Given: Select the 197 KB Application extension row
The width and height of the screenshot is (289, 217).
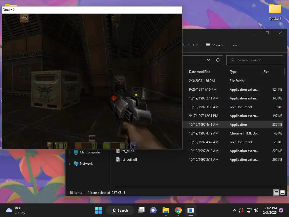Looking at the screenshot, I should pos(233,116).
